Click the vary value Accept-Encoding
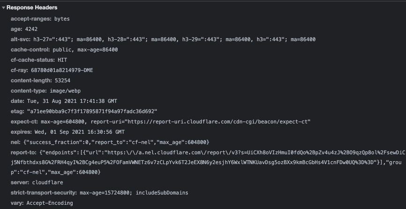406x209 pixels. (x=50, y=203)
